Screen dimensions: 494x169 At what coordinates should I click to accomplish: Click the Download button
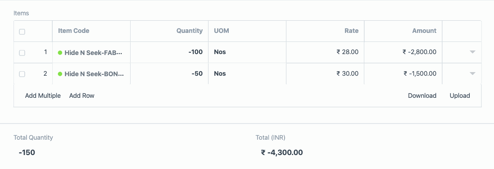tap(422, 96)
